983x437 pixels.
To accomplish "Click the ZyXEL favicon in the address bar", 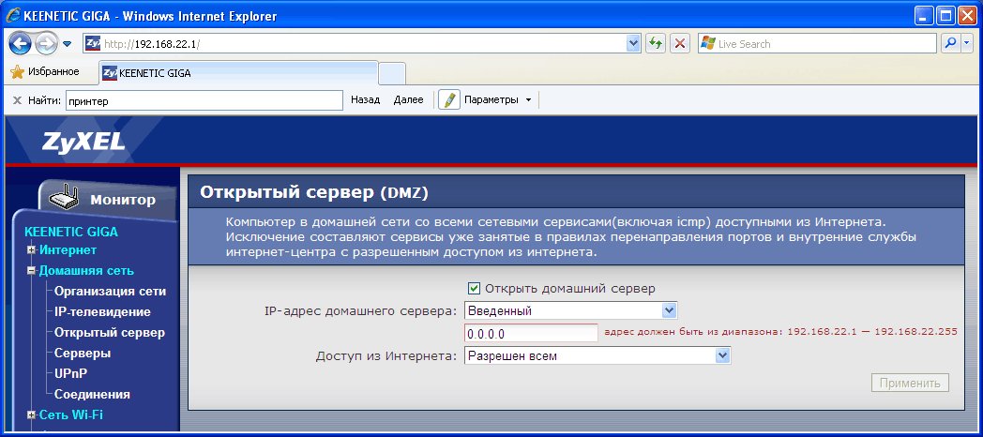I will [x=93, y=43].
